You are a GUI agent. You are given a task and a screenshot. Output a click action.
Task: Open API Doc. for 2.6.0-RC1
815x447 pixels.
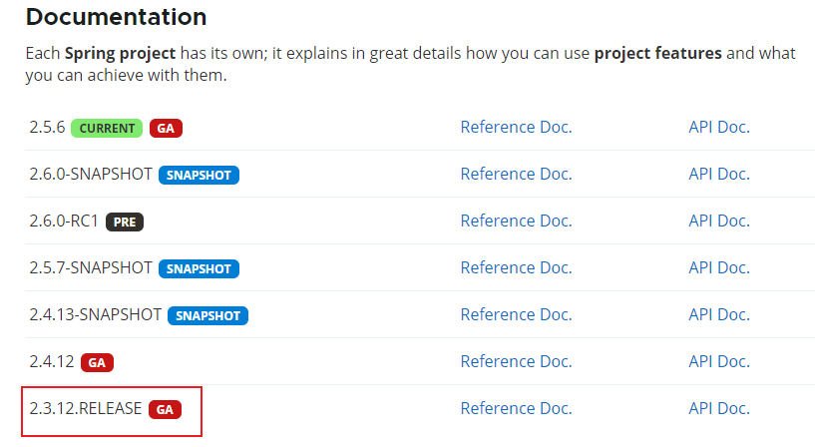point(719,221)
